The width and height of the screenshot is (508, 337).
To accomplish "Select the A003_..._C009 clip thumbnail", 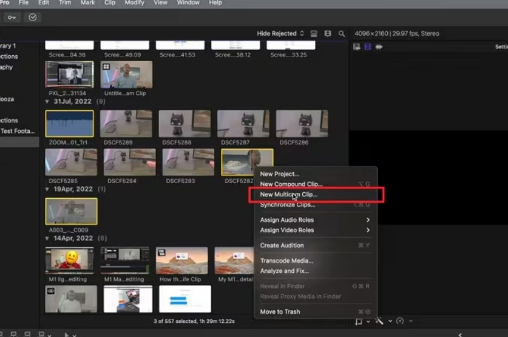I will click(x=71, y=212).
